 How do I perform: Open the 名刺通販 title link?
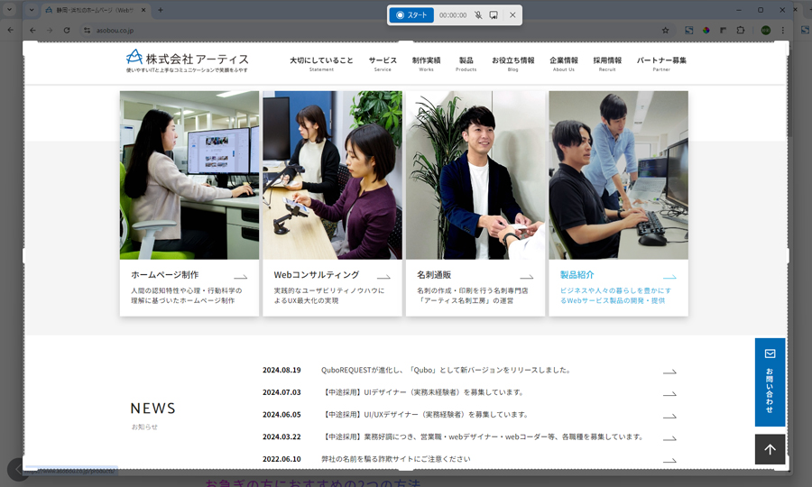(x=434, y=275)
